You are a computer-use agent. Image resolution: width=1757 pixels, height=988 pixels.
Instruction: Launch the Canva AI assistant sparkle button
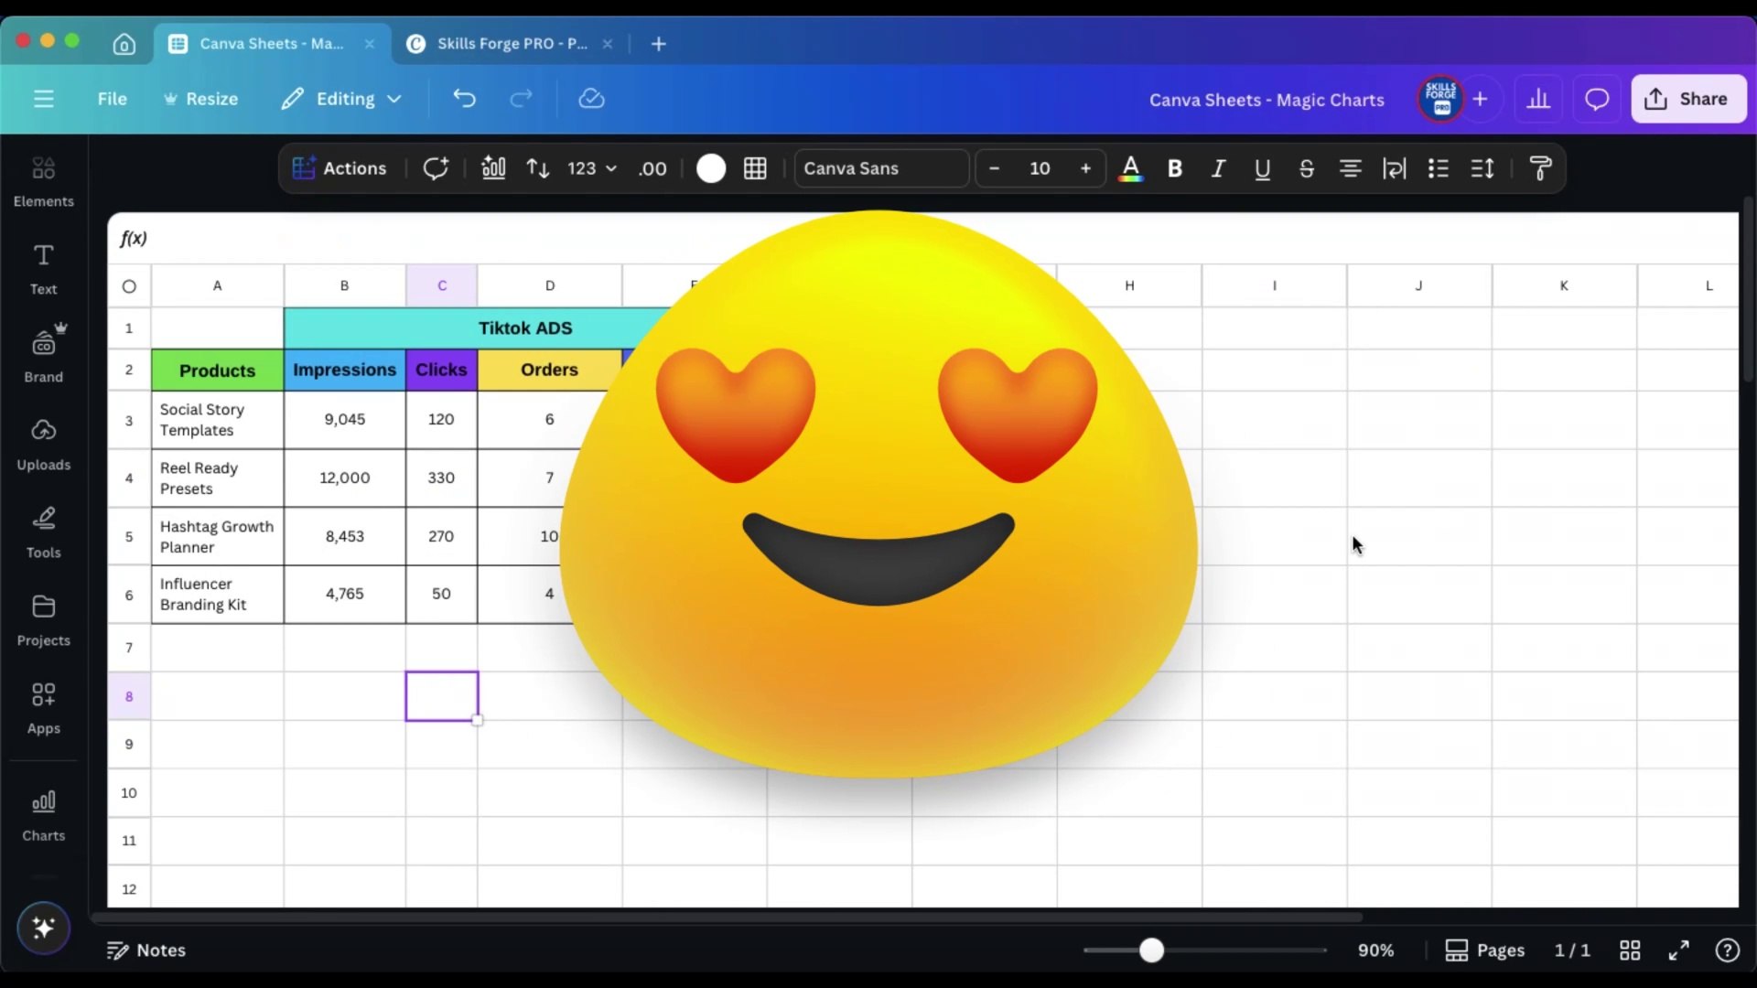[x=43, y=928]
